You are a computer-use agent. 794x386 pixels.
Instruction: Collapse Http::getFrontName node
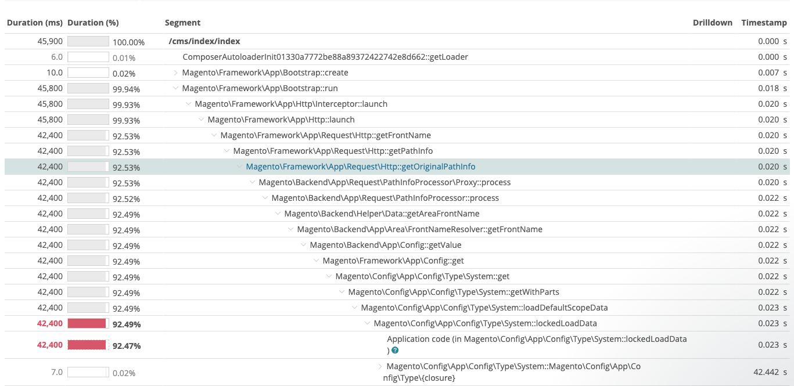tap(214, 135)
